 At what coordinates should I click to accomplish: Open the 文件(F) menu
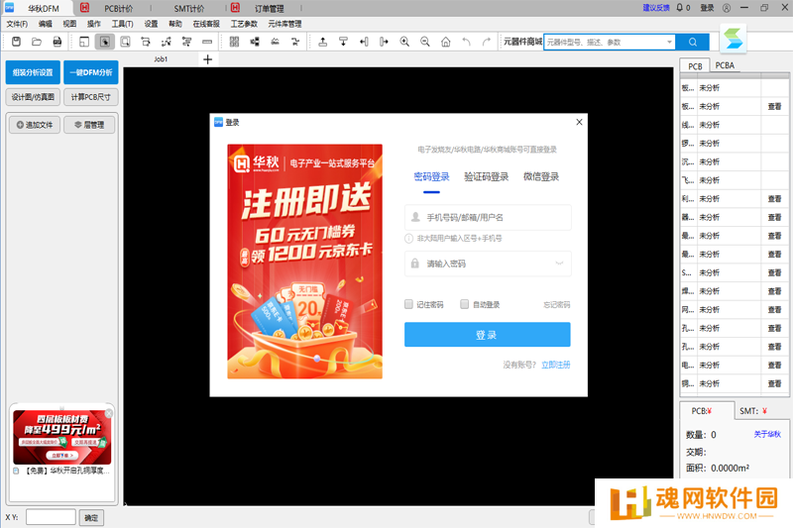tap(17, 24)
